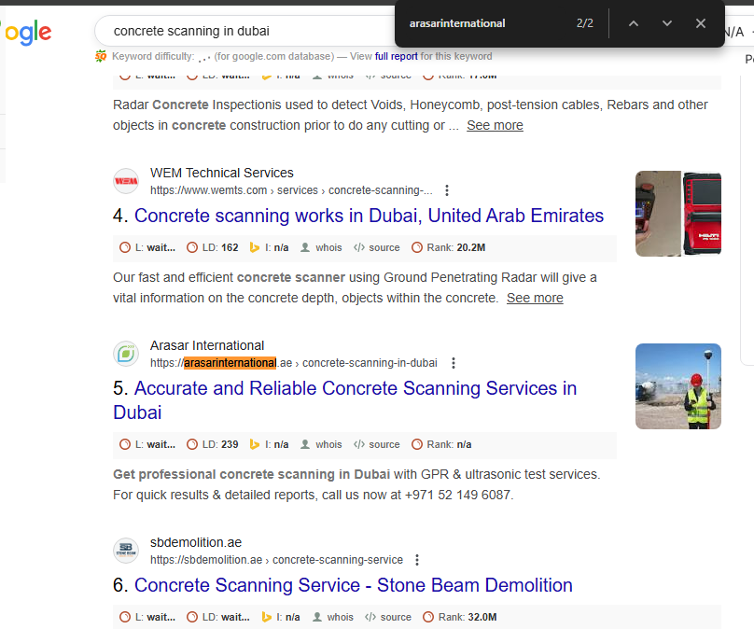Jump to next find-in-page match

click(667, 23)
